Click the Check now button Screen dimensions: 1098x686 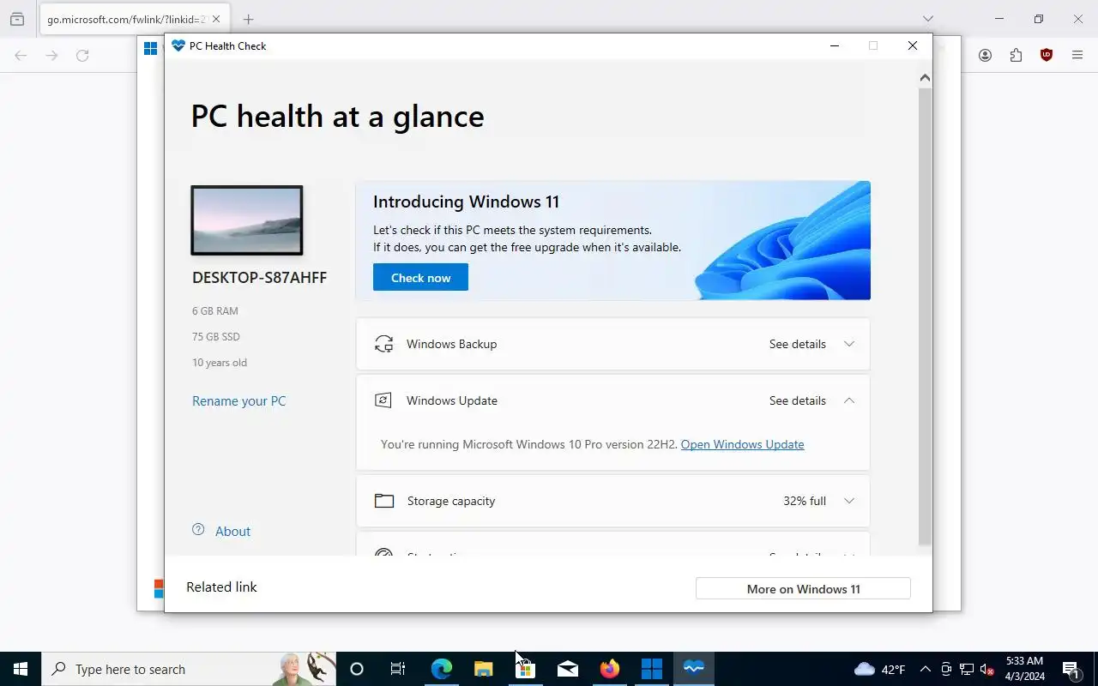pos(420,277)
